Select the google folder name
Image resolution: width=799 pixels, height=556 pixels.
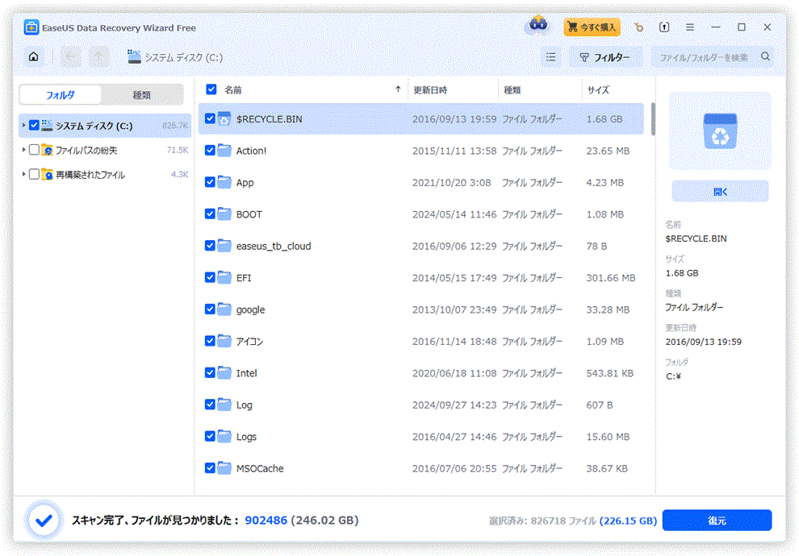pos(250,309)
